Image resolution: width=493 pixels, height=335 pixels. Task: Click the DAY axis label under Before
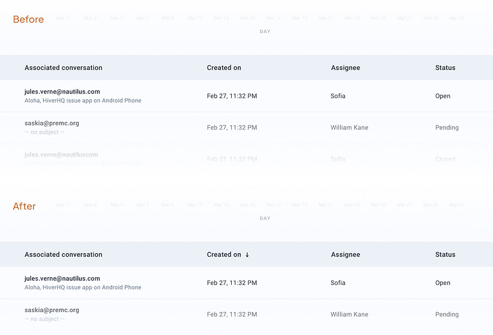click(265, 31)
